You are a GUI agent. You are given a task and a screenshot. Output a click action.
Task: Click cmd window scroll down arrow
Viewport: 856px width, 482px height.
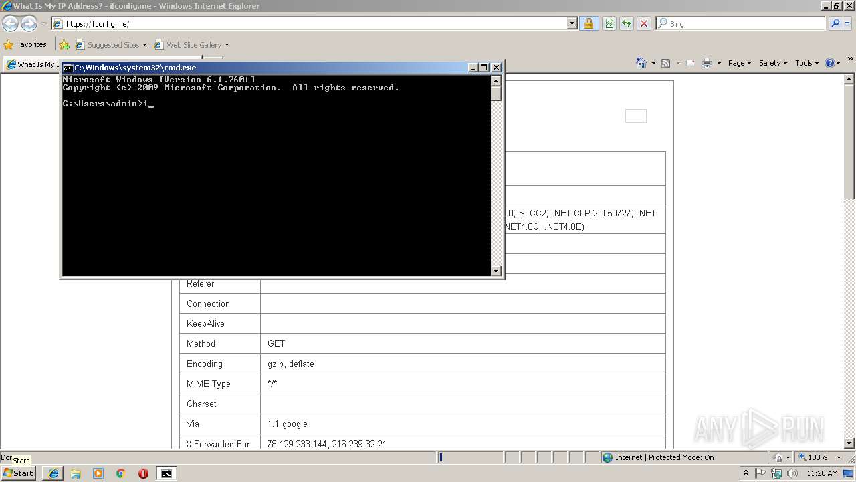[496, 270]
